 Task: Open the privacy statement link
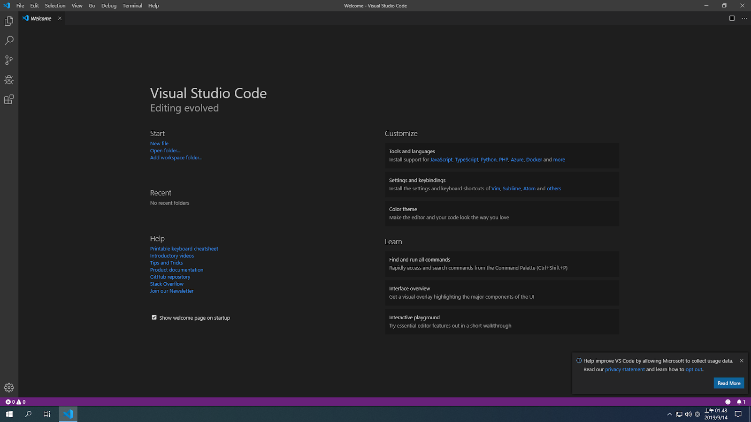(624, 369)
